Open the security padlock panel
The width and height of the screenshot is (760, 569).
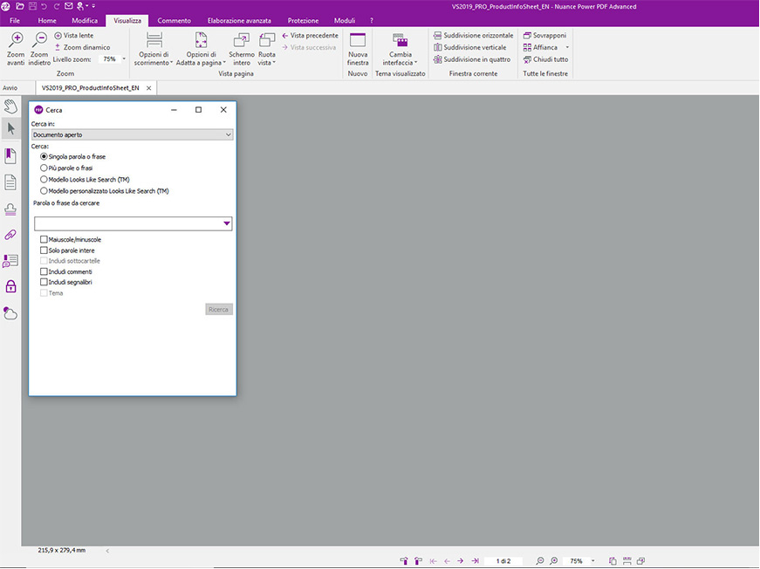pos(10,286)
